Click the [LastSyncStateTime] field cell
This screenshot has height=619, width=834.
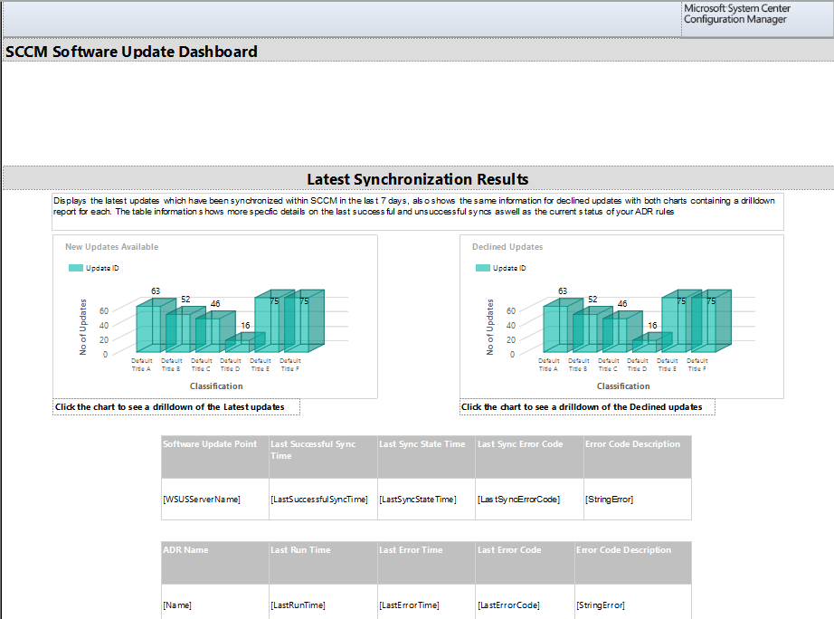pos(427,500)
